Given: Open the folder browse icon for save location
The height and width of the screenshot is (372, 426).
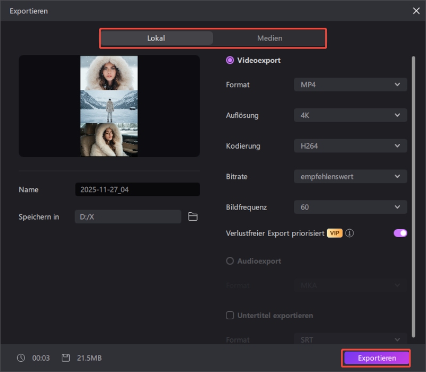Looking at the screenshot, I should point(193,216).
